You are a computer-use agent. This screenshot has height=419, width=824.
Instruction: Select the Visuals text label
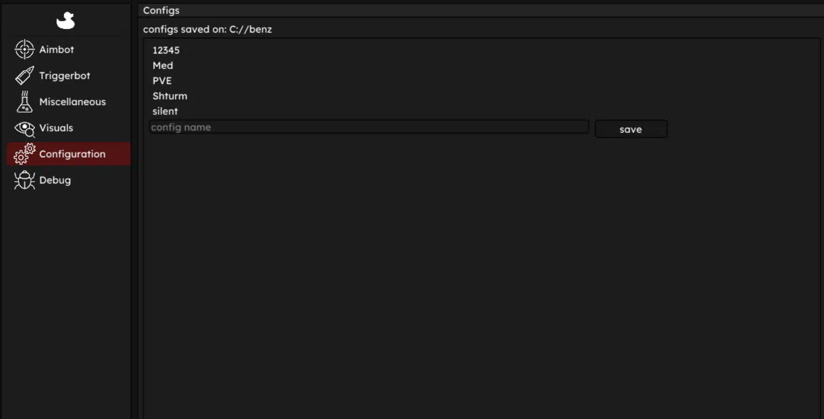click(56, 128)
